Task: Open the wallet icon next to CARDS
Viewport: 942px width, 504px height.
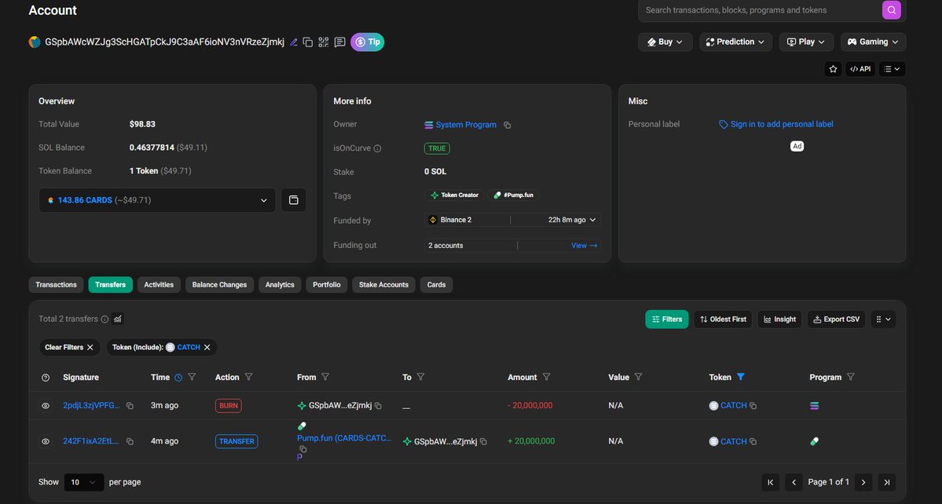Action: [x=294, y=200]
